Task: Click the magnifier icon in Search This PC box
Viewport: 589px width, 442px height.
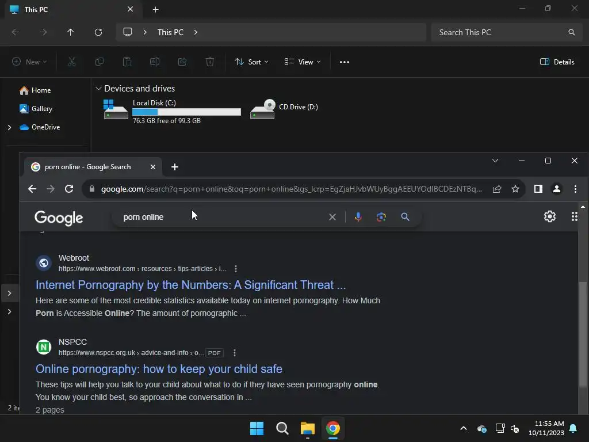Action: tap(571, 32)
